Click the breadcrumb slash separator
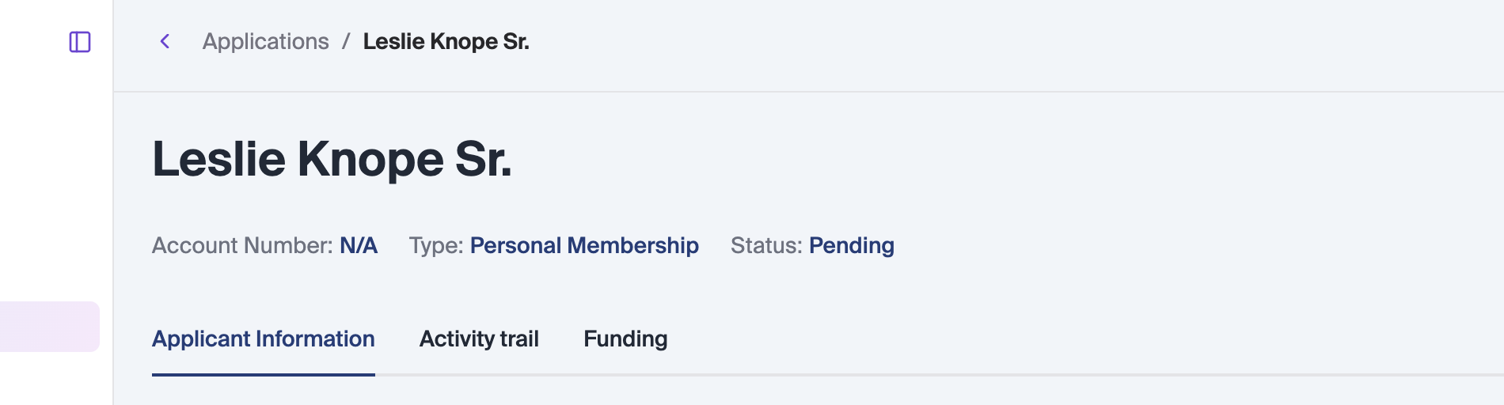 346,41
